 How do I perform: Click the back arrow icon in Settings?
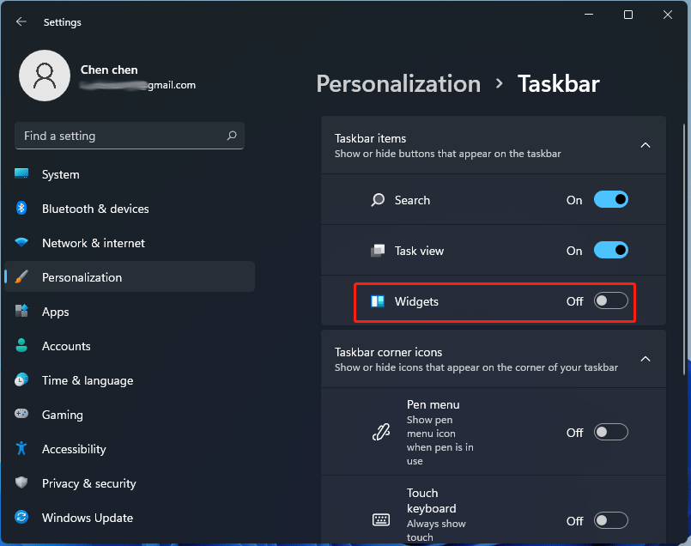pos(21,21)
